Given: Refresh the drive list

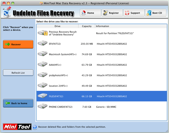Looking at the screenshot, I should tap(18, 73).
